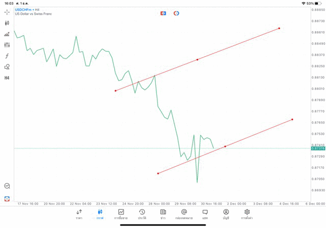Open the กล่องจดหมาย (Mailbox) tab
326x228 pixels.
tap(184, 214)
